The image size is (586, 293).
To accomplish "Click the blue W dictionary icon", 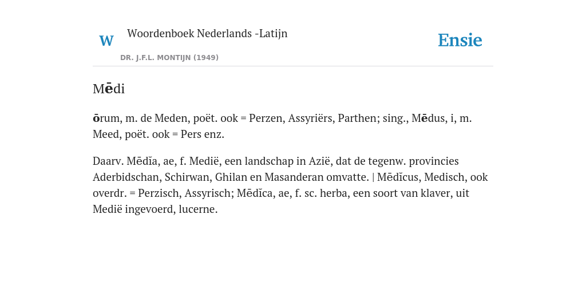I will point(106,41).
